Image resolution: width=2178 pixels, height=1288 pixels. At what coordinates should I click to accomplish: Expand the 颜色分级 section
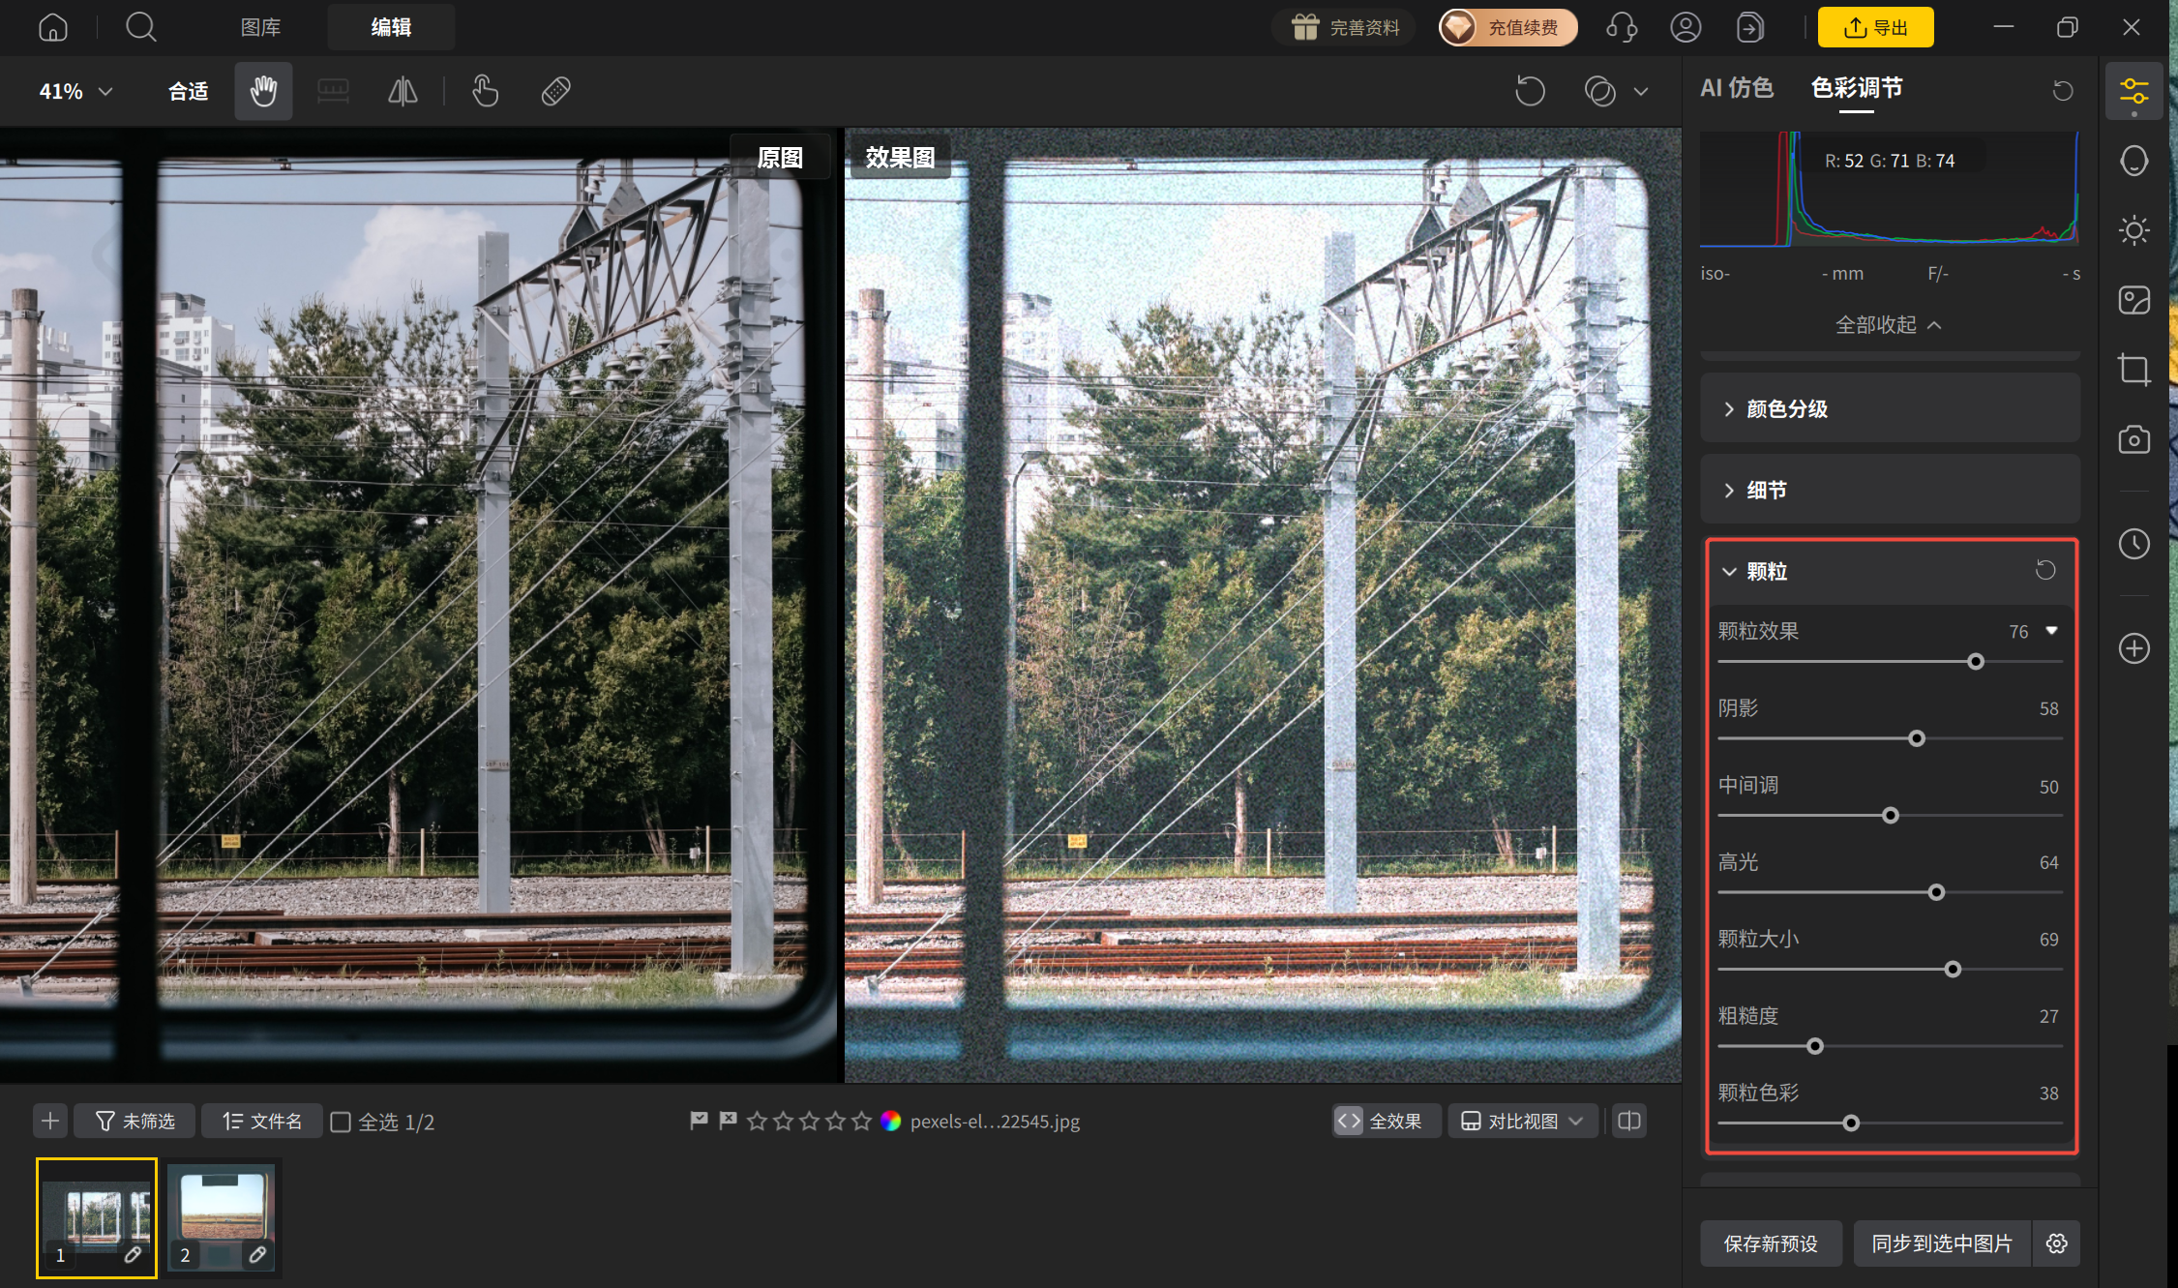click(x=1890, y=408)
